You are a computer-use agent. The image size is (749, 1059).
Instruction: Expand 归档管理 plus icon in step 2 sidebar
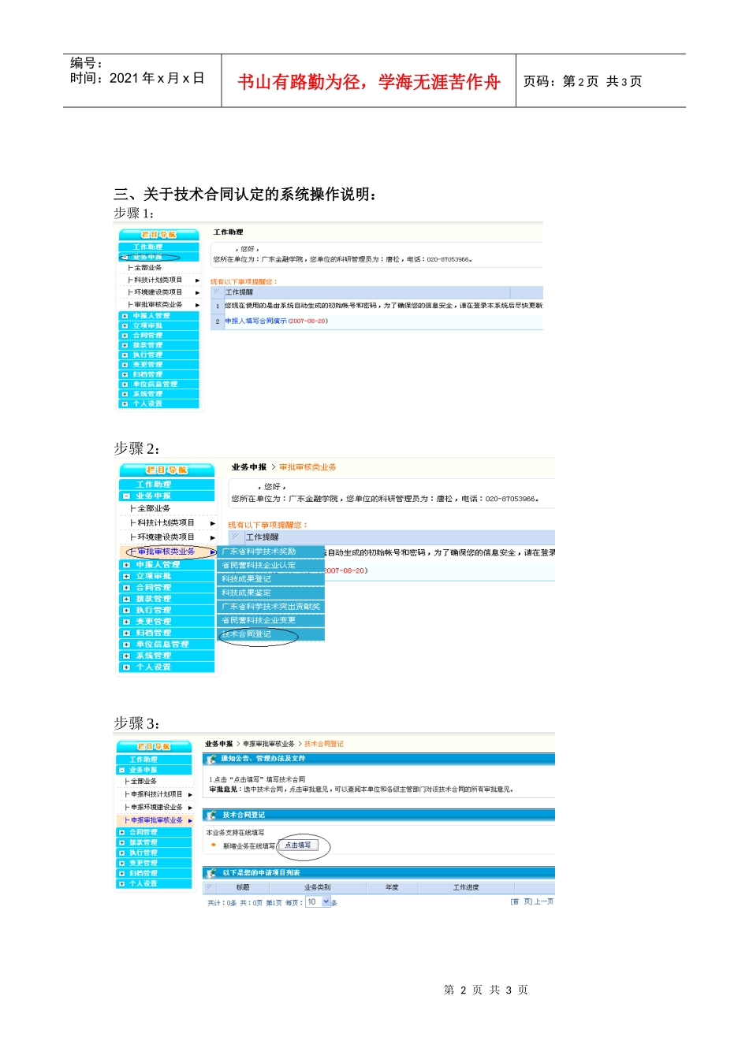click(126, 633)
